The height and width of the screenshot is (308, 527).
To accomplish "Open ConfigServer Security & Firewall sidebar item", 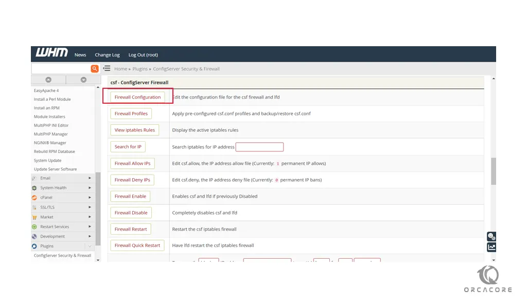I will (62, 255).
